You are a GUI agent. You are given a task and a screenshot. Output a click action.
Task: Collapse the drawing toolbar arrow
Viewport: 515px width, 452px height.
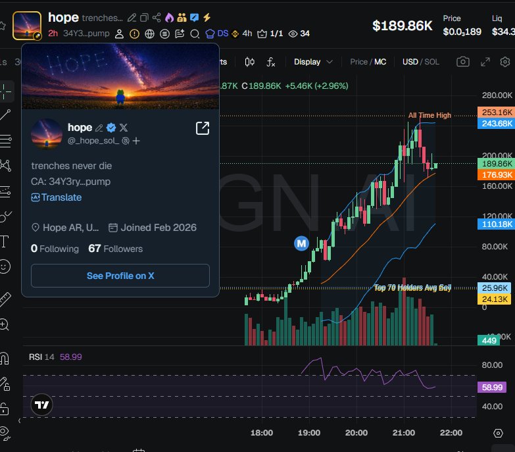[x=19, y=420]
